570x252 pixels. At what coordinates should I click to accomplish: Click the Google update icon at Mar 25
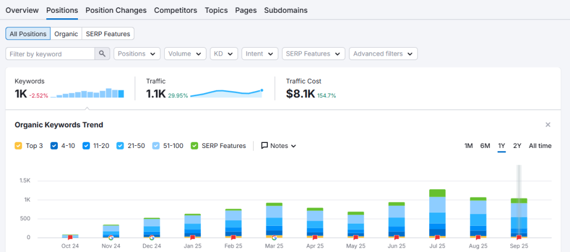(274, 238)
